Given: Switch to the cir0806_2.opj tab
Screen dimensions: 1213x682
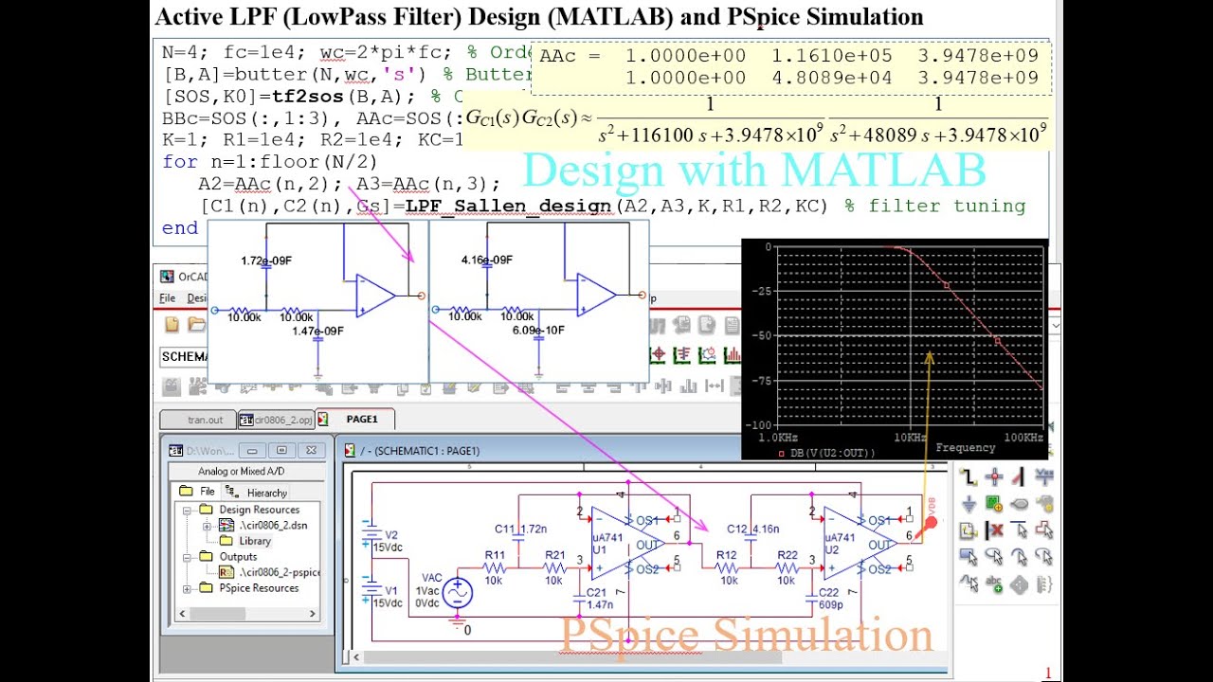Looking at the screenshot, I should (x=276, y=420).
